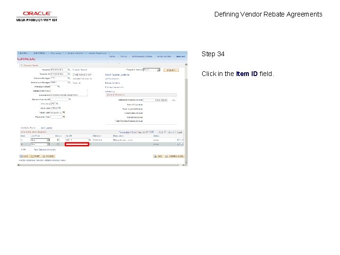Click the Update/Display button
Viewport: 340px width, 255px height.
tap(174, 156)
